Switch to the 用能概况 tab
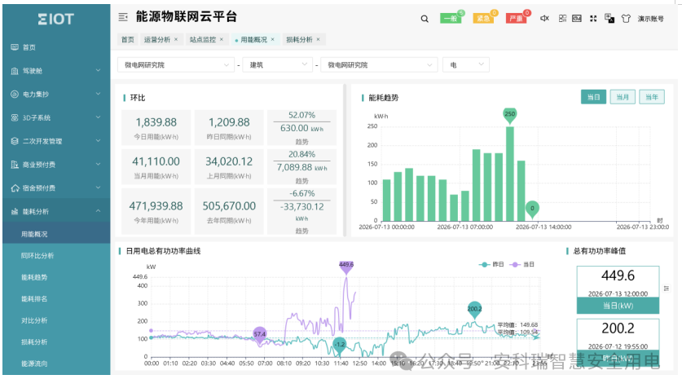This screenshot has width=682, height=388. 254,39
